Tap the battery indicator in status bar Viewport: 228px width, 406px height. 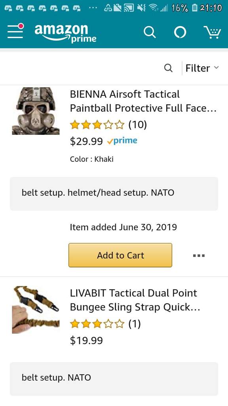pyautogui.click(x=194, y=8)
